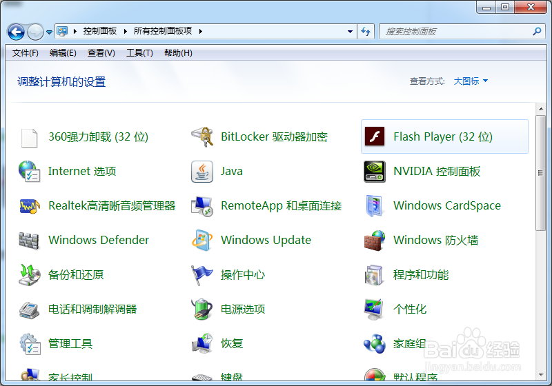Open the Java coffee cup icon

click(x=202, y=171)
